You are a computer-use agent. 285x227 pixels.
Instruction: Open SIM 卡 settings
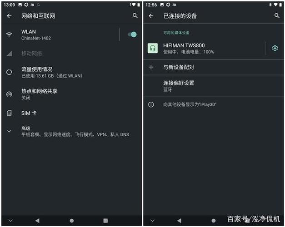pyautogui.click(x=72, y=113)
